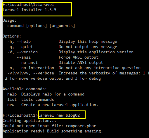149x138 pixels.
Task: Click the '-n, --no-interaction' option
Action: (x=31, y=68)
